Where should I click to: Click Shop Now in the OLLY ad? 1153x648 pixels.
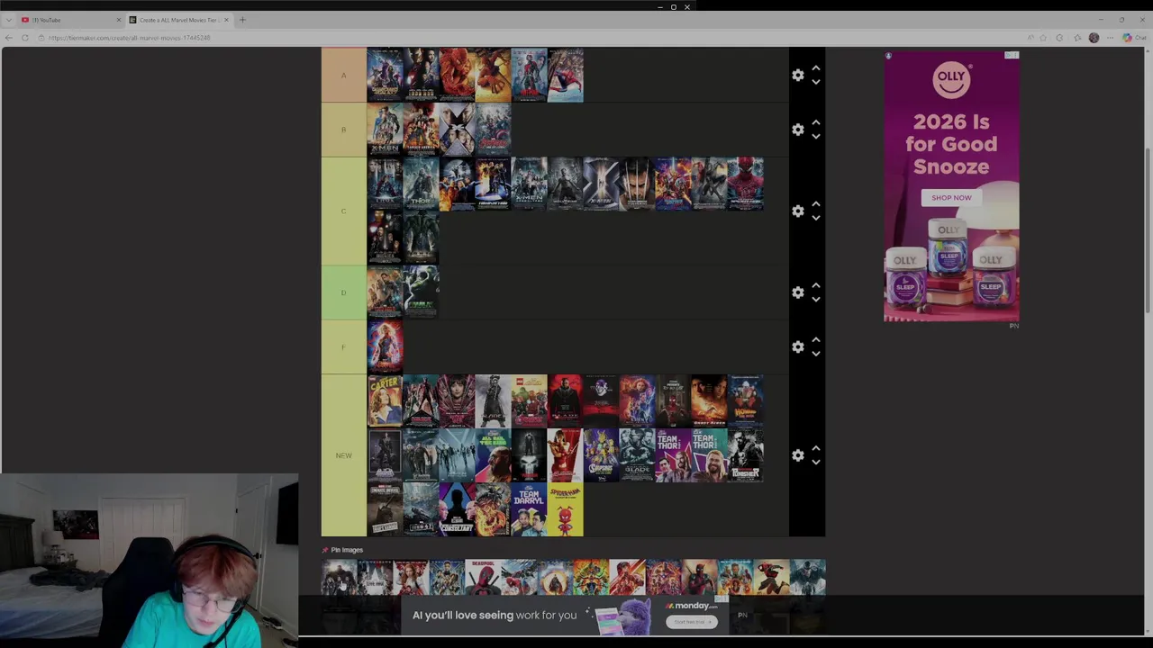tap(951, 198)
